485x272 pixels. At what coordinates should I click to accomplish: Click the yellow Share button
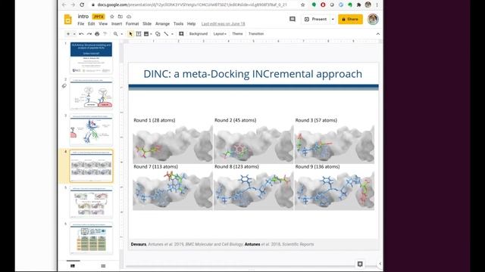coord(350,19)
